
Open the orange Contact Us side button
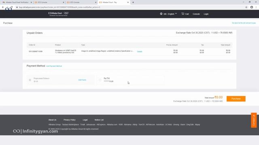pyautogui.click(x=254, y=120)
